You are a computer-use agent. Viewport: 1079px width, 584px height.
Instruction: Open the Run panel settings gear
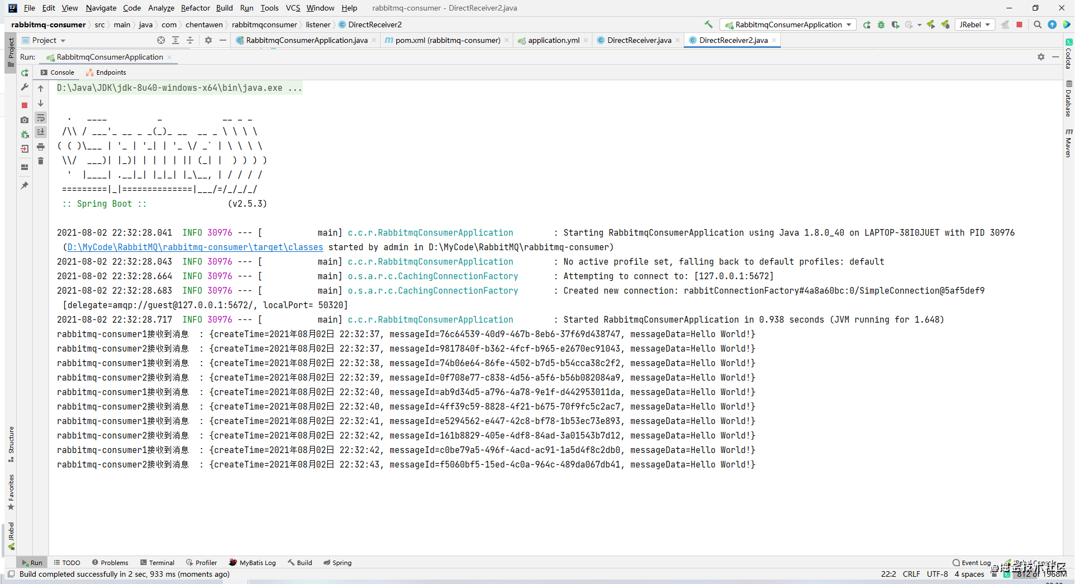pos(1041,57)
